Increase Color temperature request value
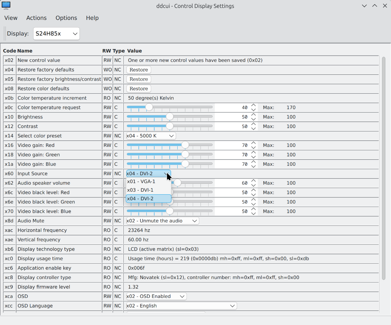Image resolution: width=391 pixels, height=325 pixels. [x=254, y=105]
